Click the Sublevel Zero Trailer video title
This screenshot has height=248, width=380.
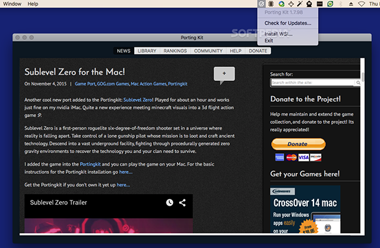[x=58, y=202]
